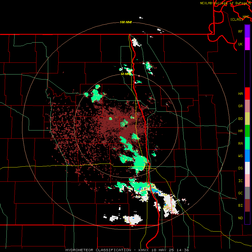This screenshot has height=252, width=252.
Task: Click the "[CLAS]" units label
Action: pyautogui.click(x=237, y=19)
